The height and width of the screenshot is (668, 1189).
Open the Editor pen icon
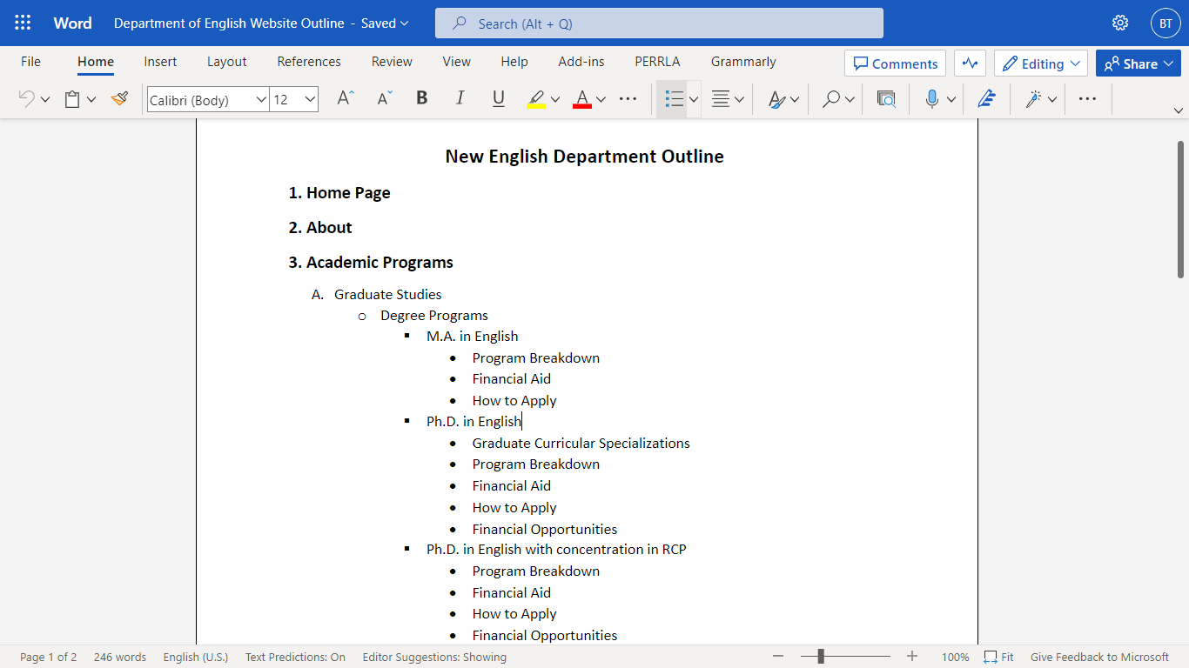[986, 99]
